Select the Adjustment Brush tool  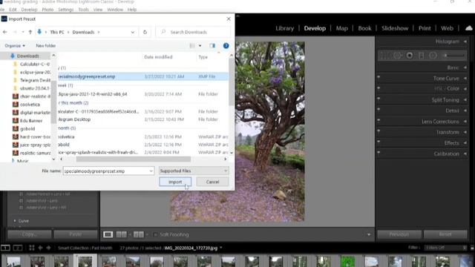pyautogui.click(x=453, y=56)
